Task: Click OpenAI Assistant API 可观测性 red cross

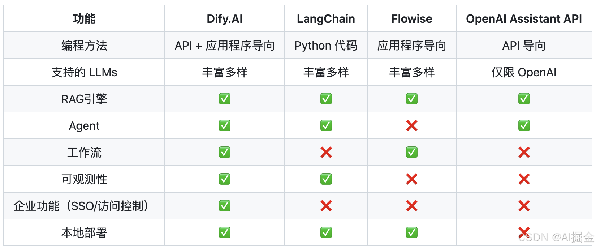Action: pos(524,179)
